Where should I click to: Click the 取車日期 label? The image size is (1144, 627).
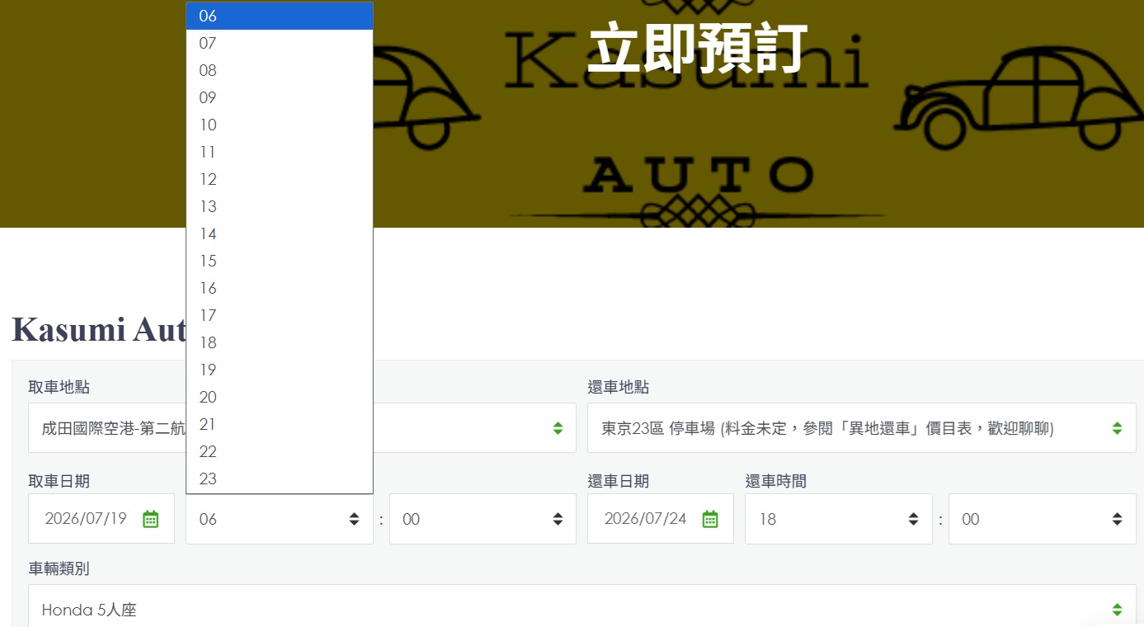(59, 481)
